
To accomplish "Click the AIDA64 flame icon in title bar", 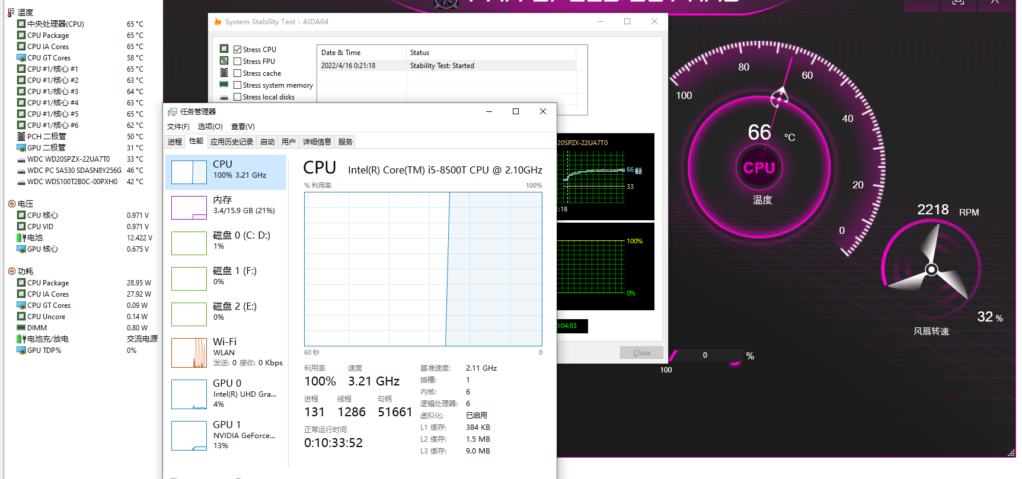I will click(x=218, y=22).
